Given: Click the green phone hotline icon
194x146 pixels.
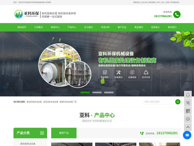Looking at the screenshot, I should click(x=177, y=14).
